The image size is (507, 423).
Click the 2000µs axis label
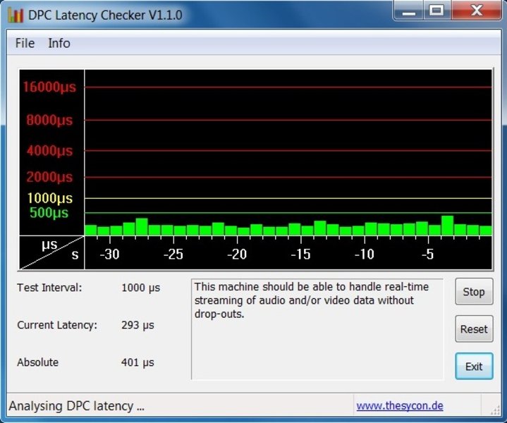click(49, 177)
